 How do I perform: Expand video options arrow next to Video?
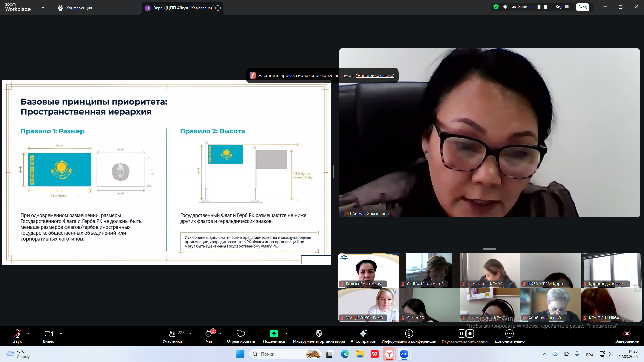coord(61,334)
